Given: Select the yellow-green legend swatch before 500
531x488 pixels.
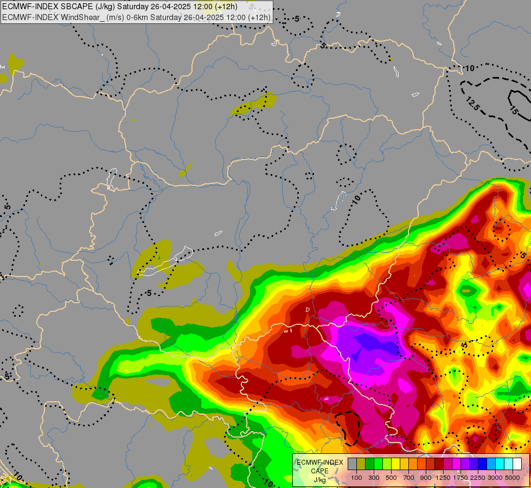Looking at the screenshot, I should tap(387, 464).
